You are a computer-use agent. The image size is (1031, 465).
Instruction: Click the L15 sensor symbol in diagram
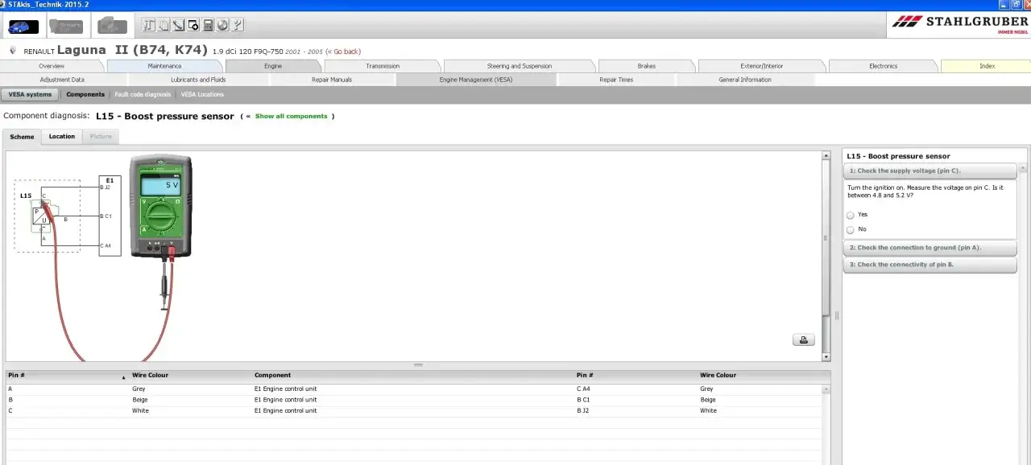pos(40,216)
